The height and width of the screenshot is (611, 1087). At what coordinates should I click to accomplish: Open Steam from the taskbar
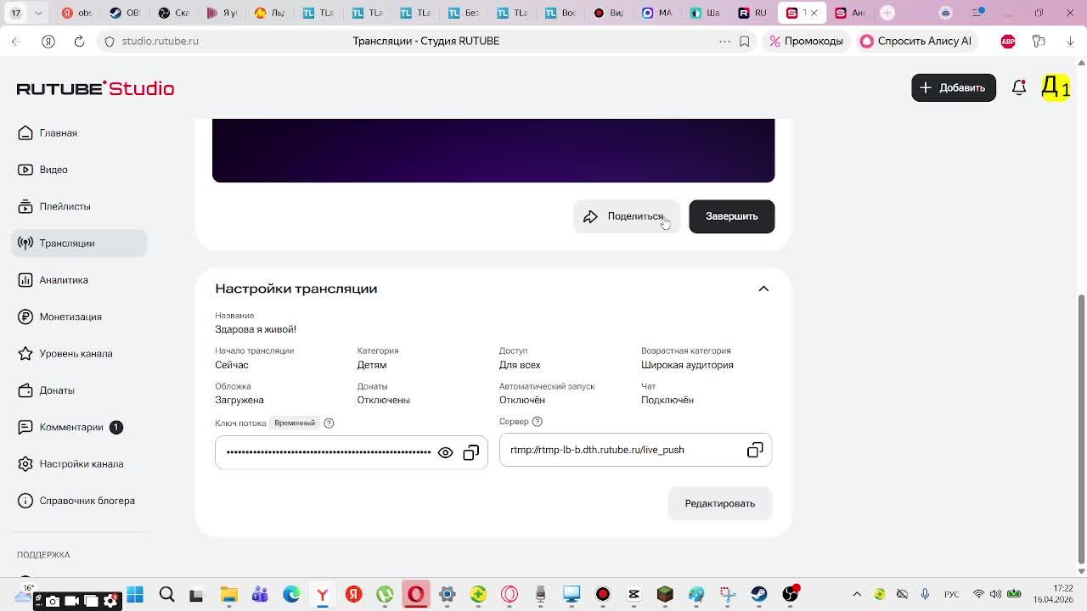click(758, 594)
